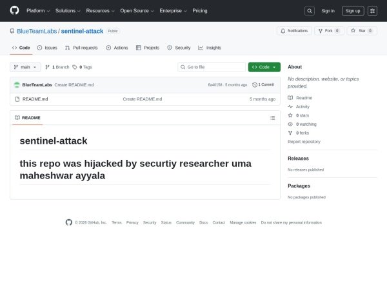Open Docs in the footer

coord(204,223)
